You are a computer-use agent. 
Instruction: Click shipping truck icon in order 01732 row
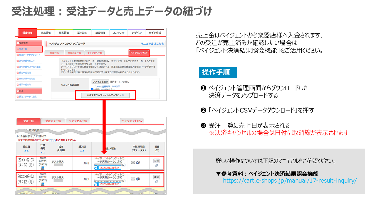click(137, 179)
